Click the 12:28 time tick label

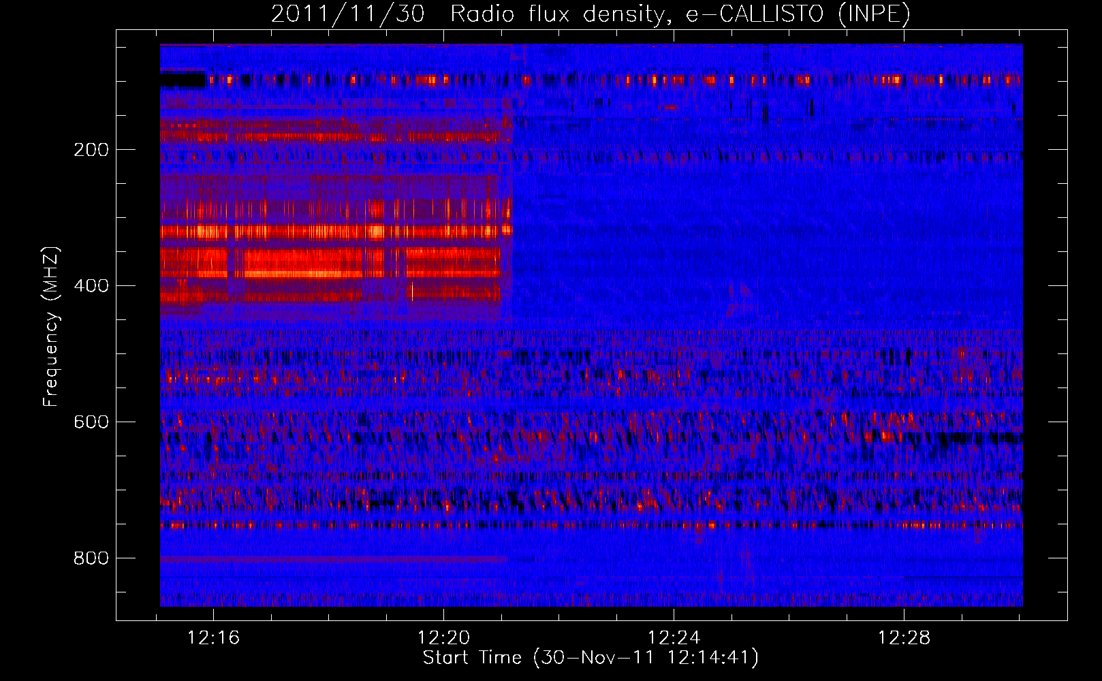[904, 638]
